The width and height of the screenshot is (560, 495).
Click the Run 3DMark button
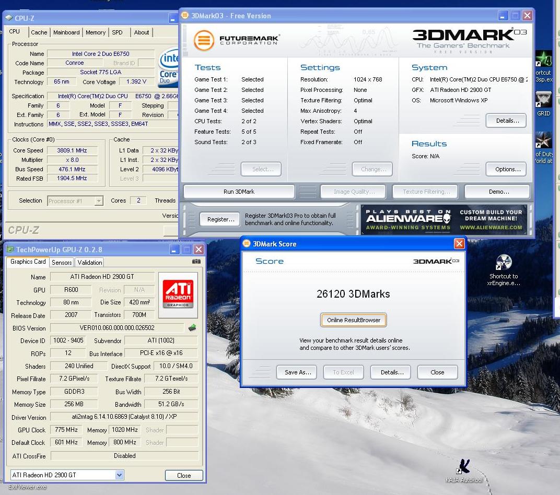click(239, 192)
